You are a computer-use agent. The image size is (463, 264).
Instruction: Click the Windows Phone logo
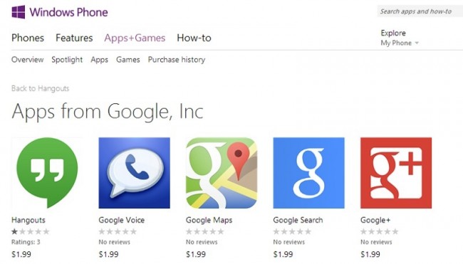(60, 12)
